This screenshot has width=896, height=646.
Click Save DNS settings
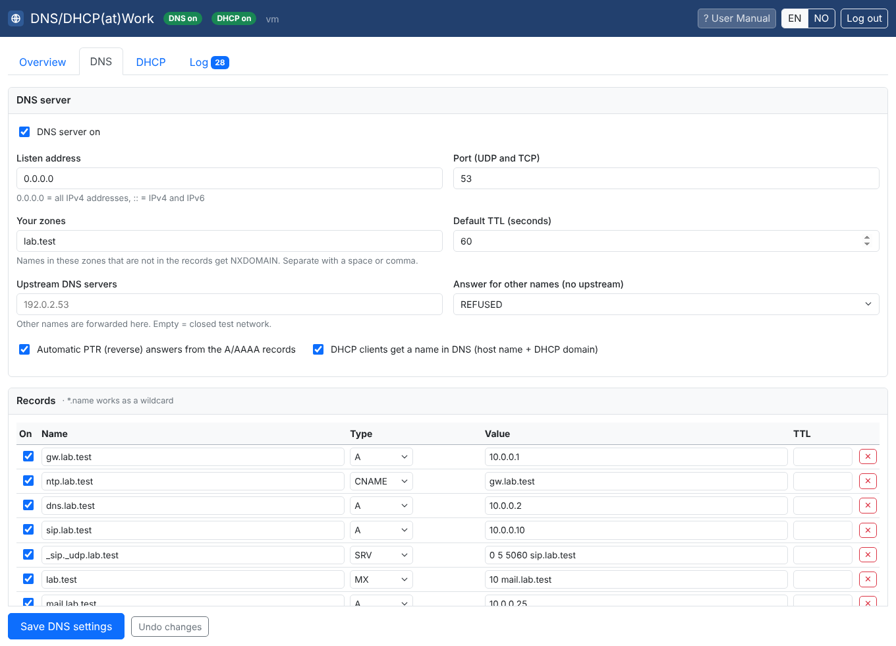click(x=66, y=626)
